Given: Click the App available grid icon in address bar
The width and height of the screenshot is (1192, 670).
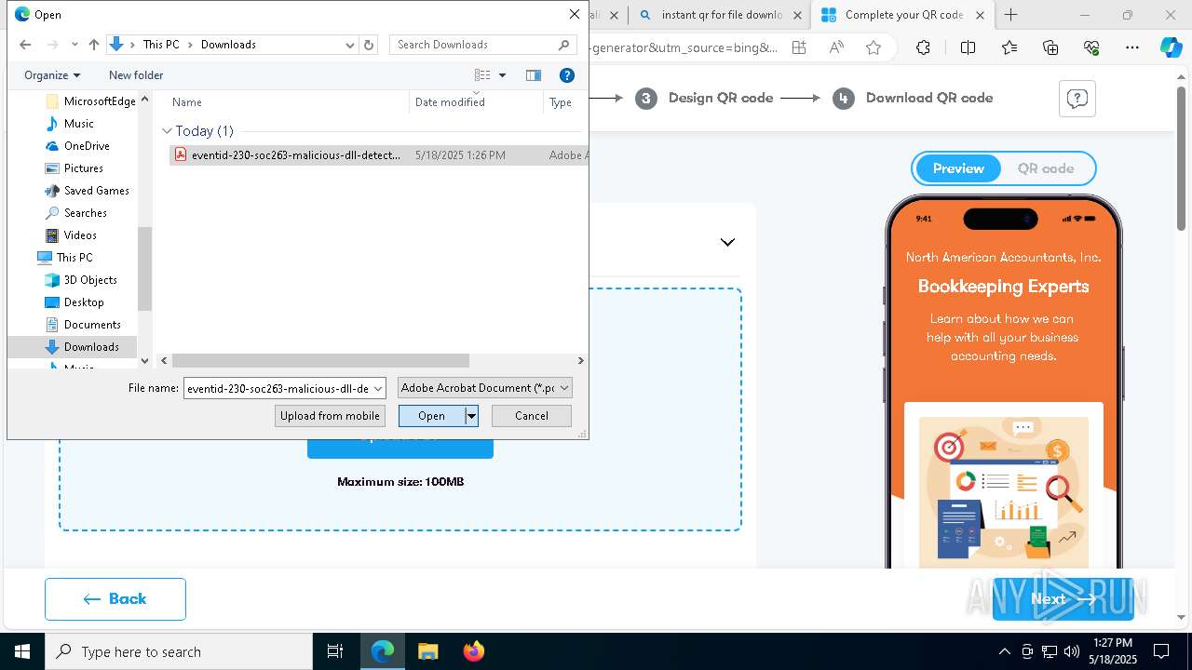Looking at the screenshot, I should pyautogui.click(x=799, y=47).
